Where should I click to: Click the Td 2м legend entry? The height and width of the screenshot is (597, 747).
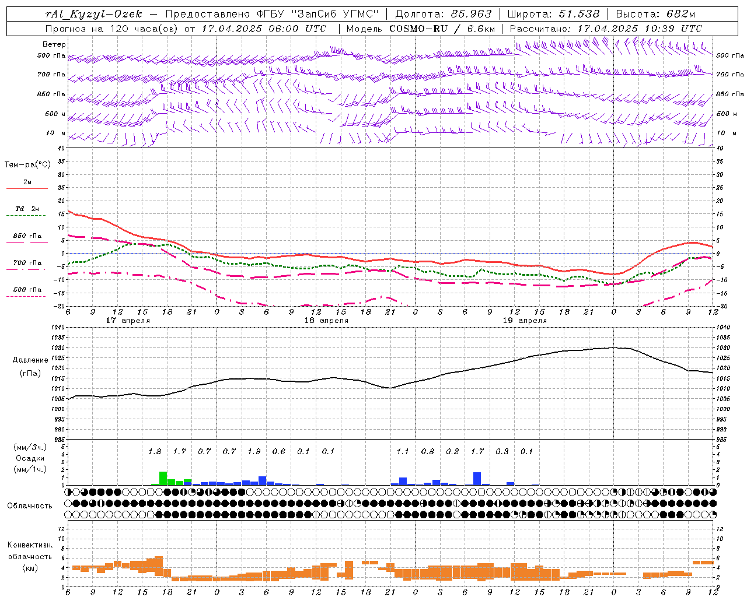point(27,209)
